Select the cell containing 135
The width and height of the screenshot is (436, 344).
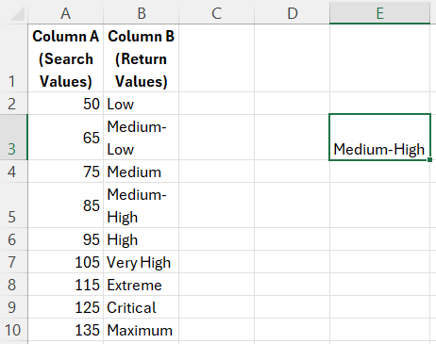coord(65,330)
